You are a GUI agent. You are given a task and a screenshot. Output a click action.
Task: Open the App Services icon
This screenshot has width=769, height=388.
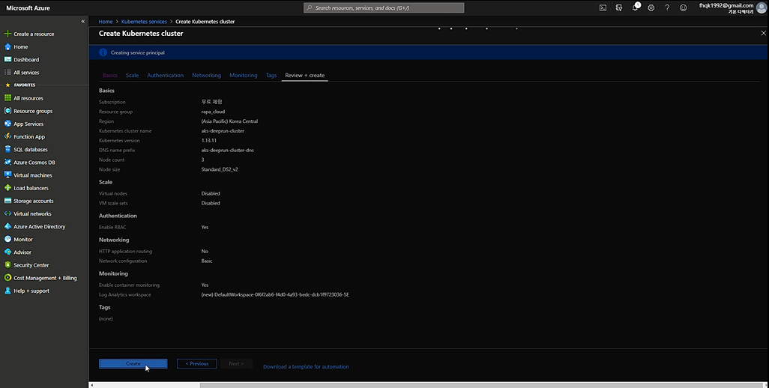click(7, 124)
